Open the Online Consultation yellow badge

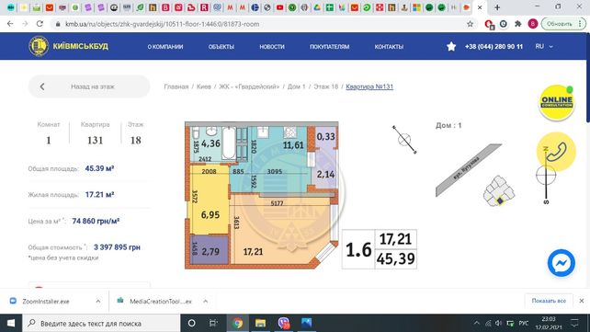point(557,102)
